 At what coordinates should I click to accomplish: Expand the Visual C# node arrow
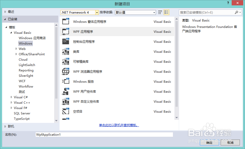(11, 97)
